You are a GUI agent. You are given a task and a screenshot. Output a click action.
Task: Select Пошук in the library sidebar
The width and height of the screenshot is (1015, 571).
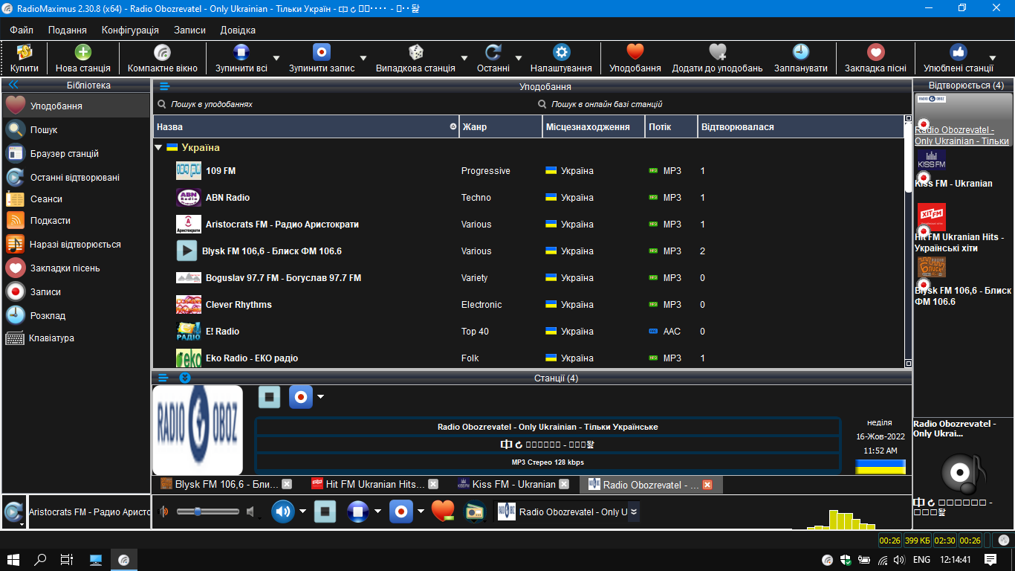click(76, 129)
